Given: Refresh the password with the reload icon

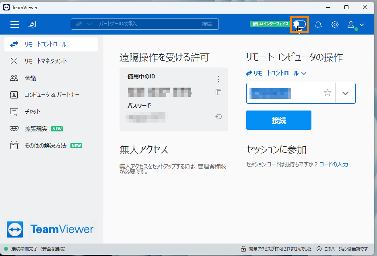Looking at the screenshot, I should click(218, 117).
